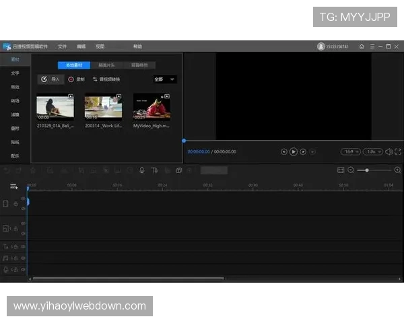Click fit-timeline-to-window icon
This screenshot has width=404, height=323.
coord(341,170)
